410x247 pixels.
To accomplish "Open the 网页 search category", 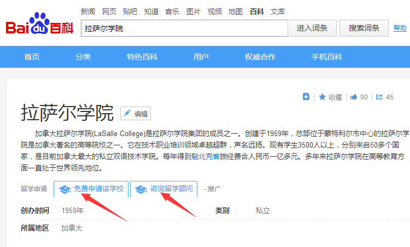I will [109, 11].
